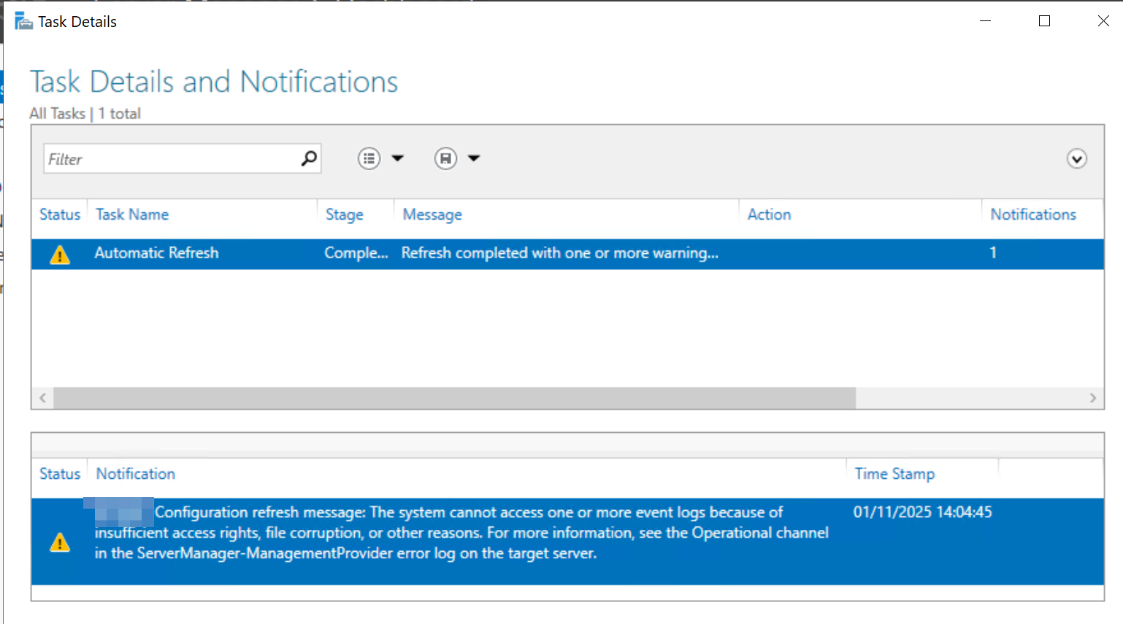The image size is (1123, 624).
Task: Sort by Notifications column header
Action: tap(1033, 215)
